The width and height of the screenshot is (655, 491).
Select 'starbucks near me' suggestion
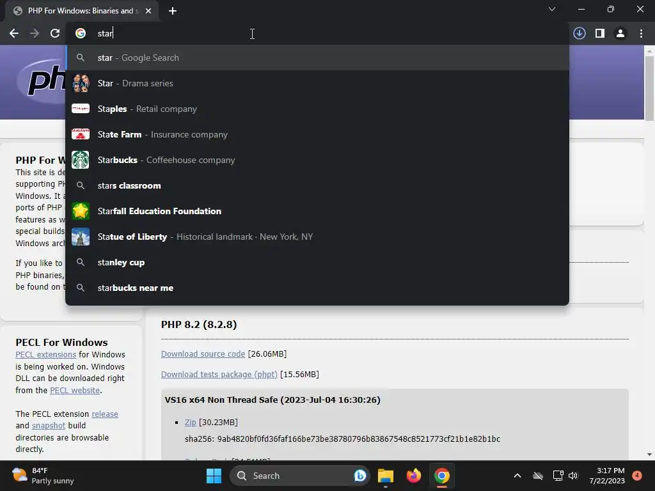[317, 288]
